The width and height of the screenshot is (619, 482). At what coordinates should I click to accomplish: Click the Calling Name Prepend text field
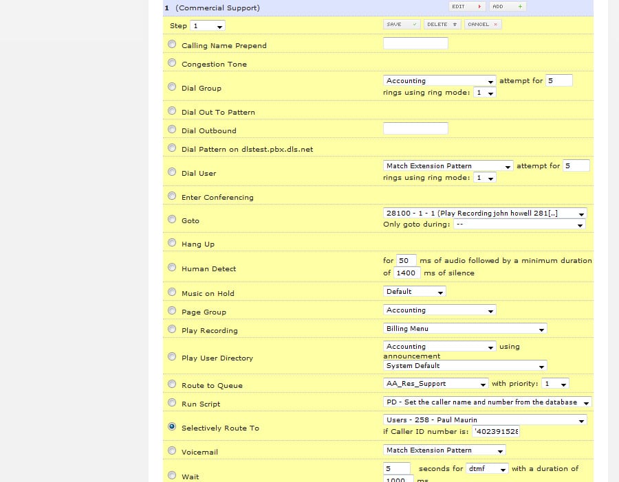click(x=415, y=43)
